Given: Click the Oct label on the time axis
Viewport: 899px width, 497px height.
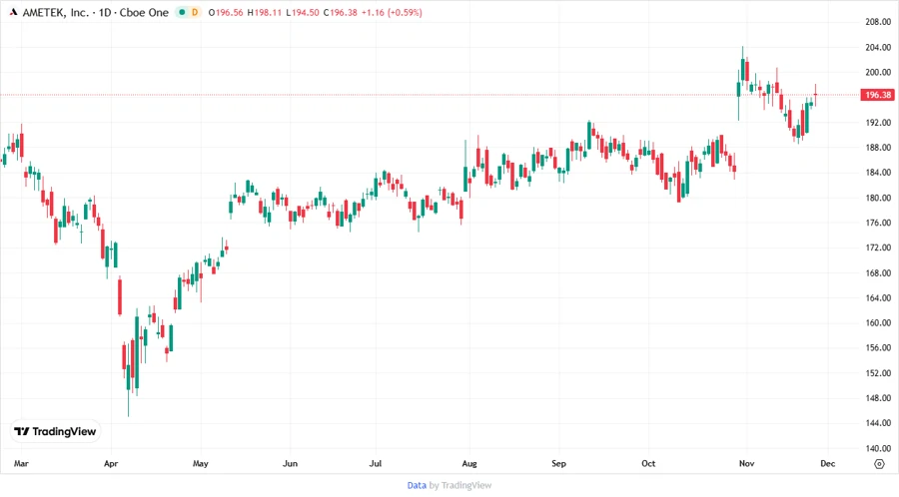Looking at the screenshot, I should click(648, 463).
